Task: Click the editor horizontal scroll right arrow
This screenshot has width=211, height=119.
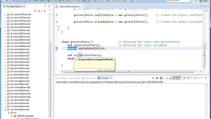Action: pyautogui.click(x=201, y=71)
